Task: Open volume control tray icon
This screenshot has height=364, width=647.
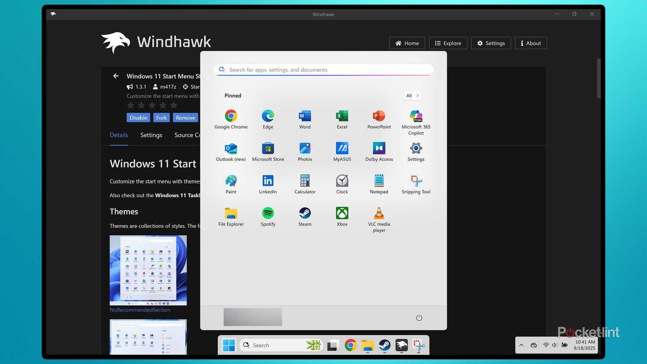Action: click(x=555, y=345)
